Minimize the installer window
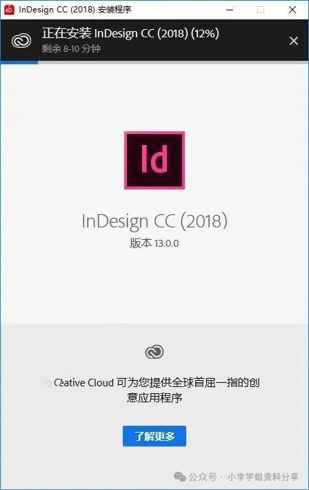Image resolution: width=309 pixels, height=490 pixels. click(230, 10)
